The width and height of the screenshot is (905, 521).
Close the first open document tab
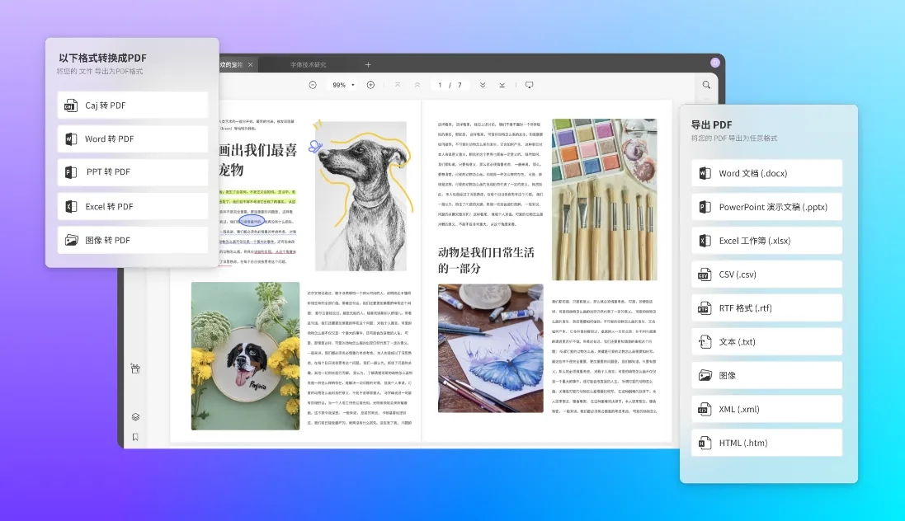251,64
